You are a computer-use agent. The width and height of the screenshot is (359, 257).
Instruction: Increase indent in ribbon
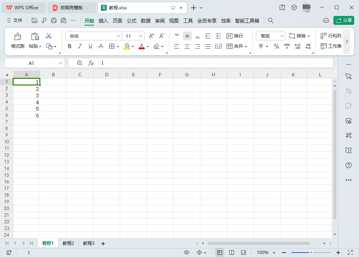point(218,36)
